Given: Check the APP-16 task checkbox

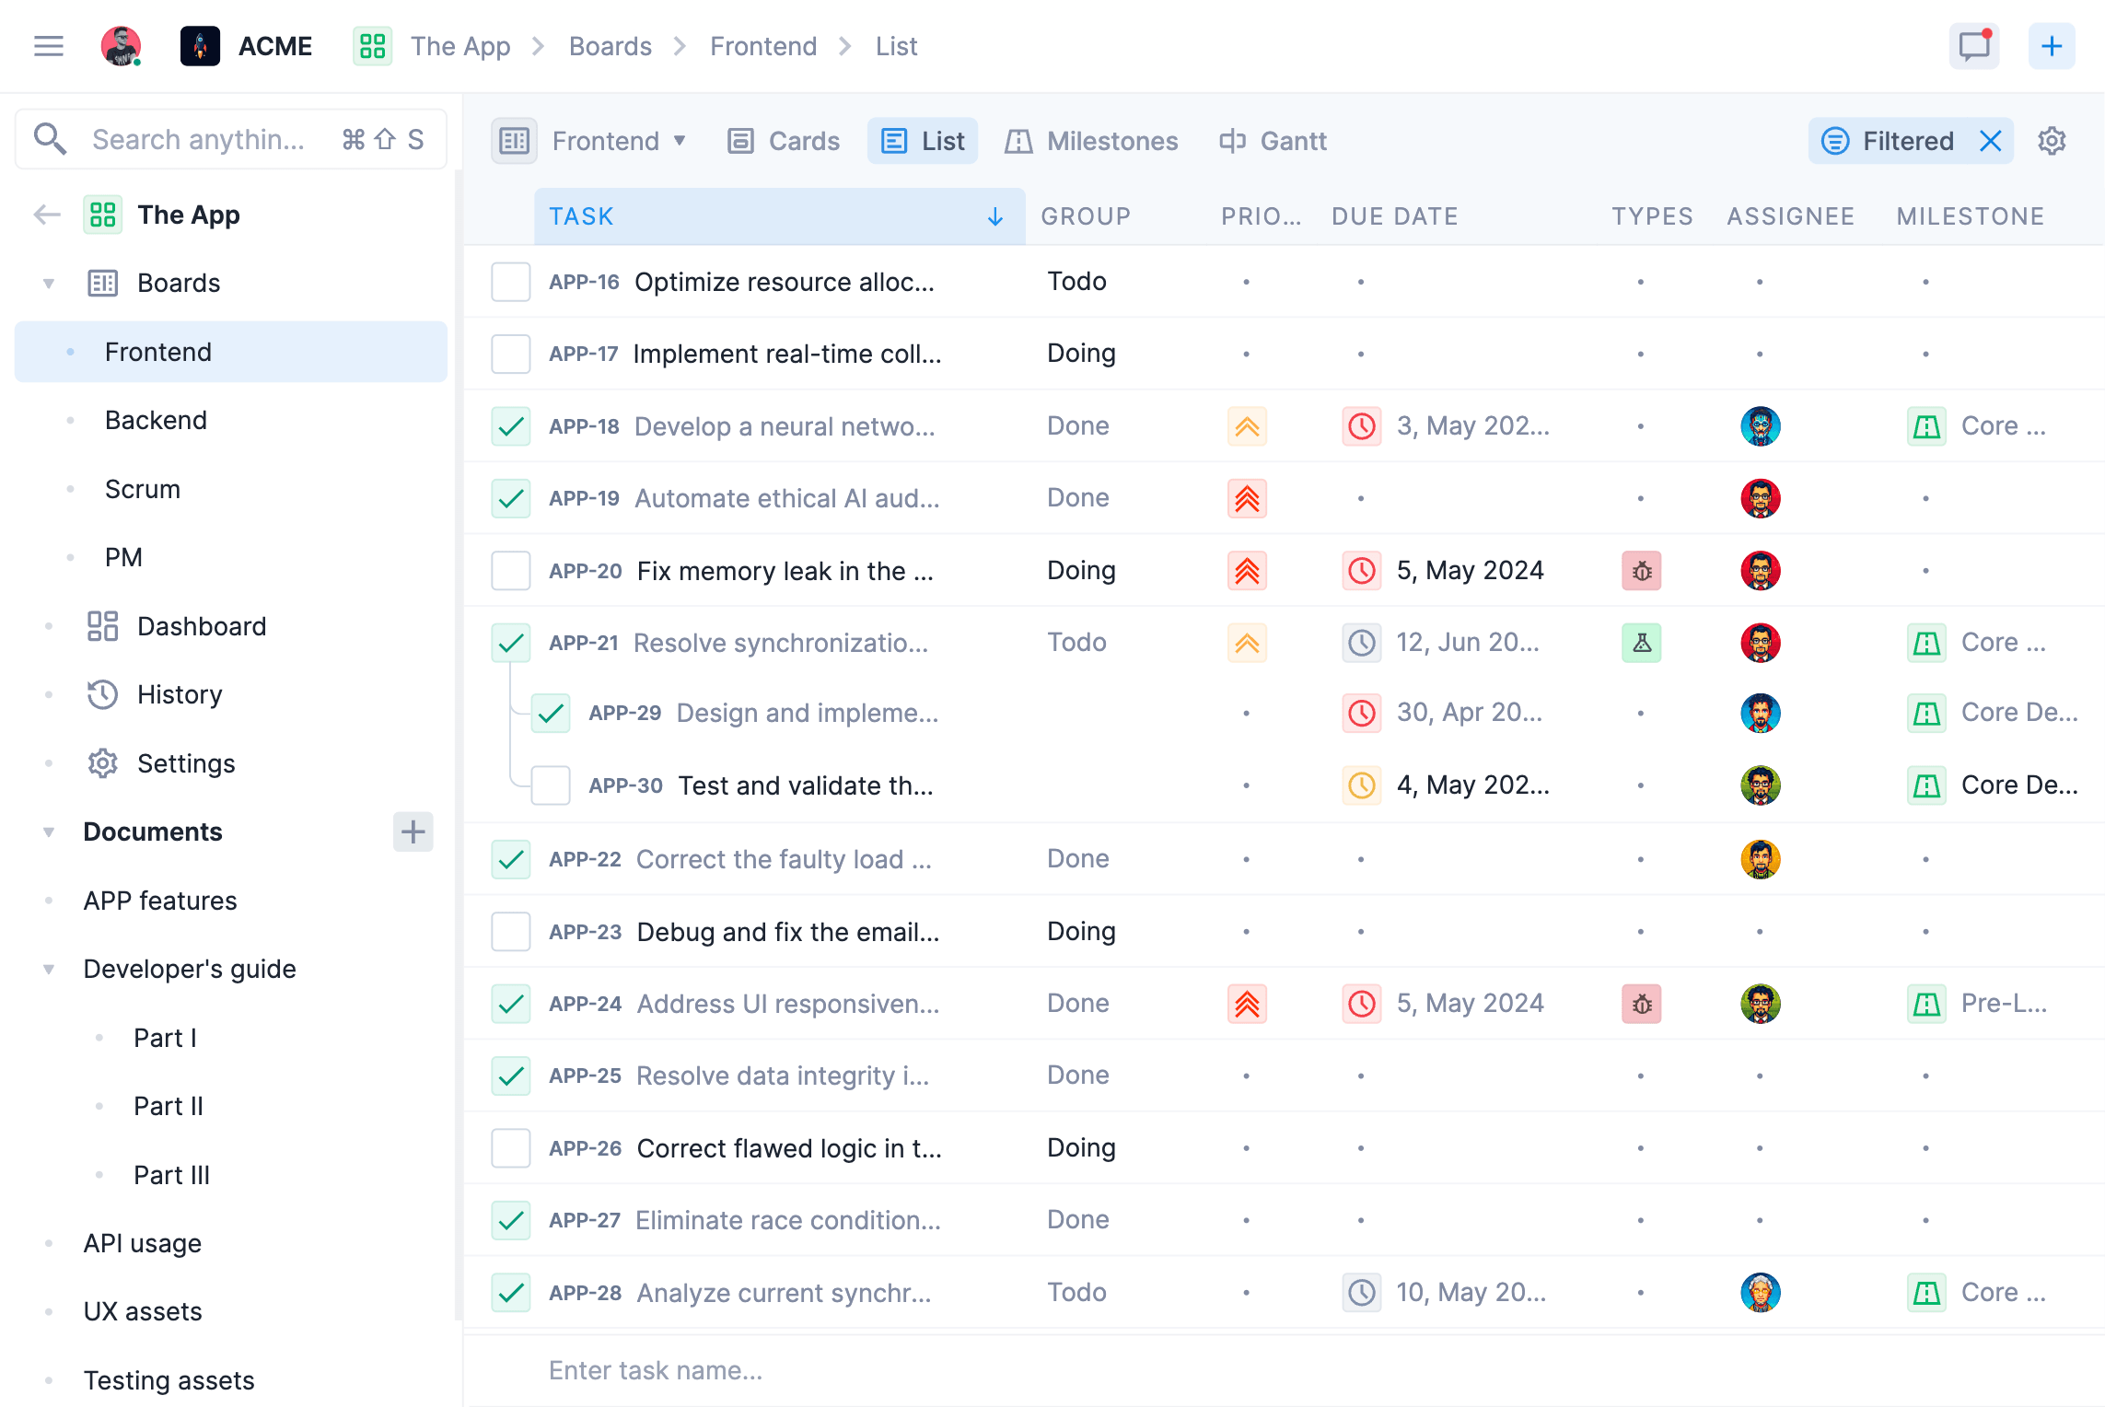Looking at the screenshot, I should 510,282.
